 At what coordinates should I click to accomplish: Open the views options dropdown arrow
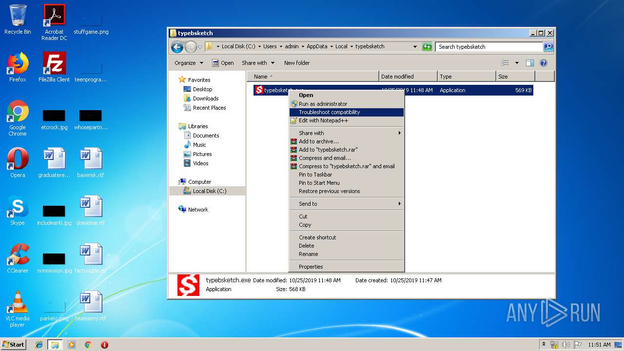[x=517, y=63]
